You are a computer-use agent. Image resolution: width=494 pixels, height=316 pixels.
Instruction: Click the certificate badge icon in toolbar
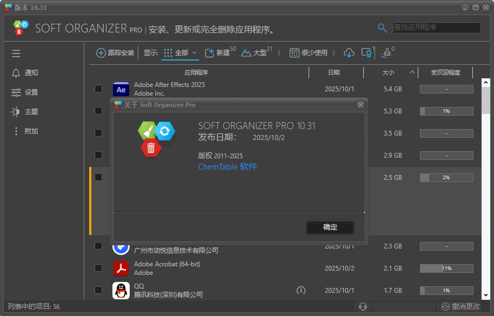[x=366, y=53]
